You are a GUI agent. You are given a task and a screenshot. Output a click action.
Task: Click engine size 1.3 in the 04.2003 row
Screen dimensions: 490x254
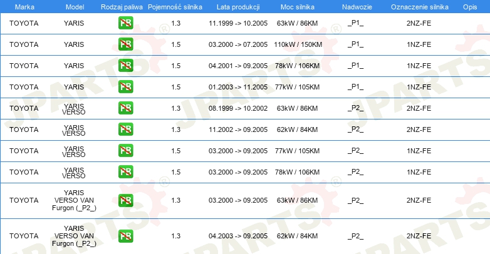tap(176, 236)
